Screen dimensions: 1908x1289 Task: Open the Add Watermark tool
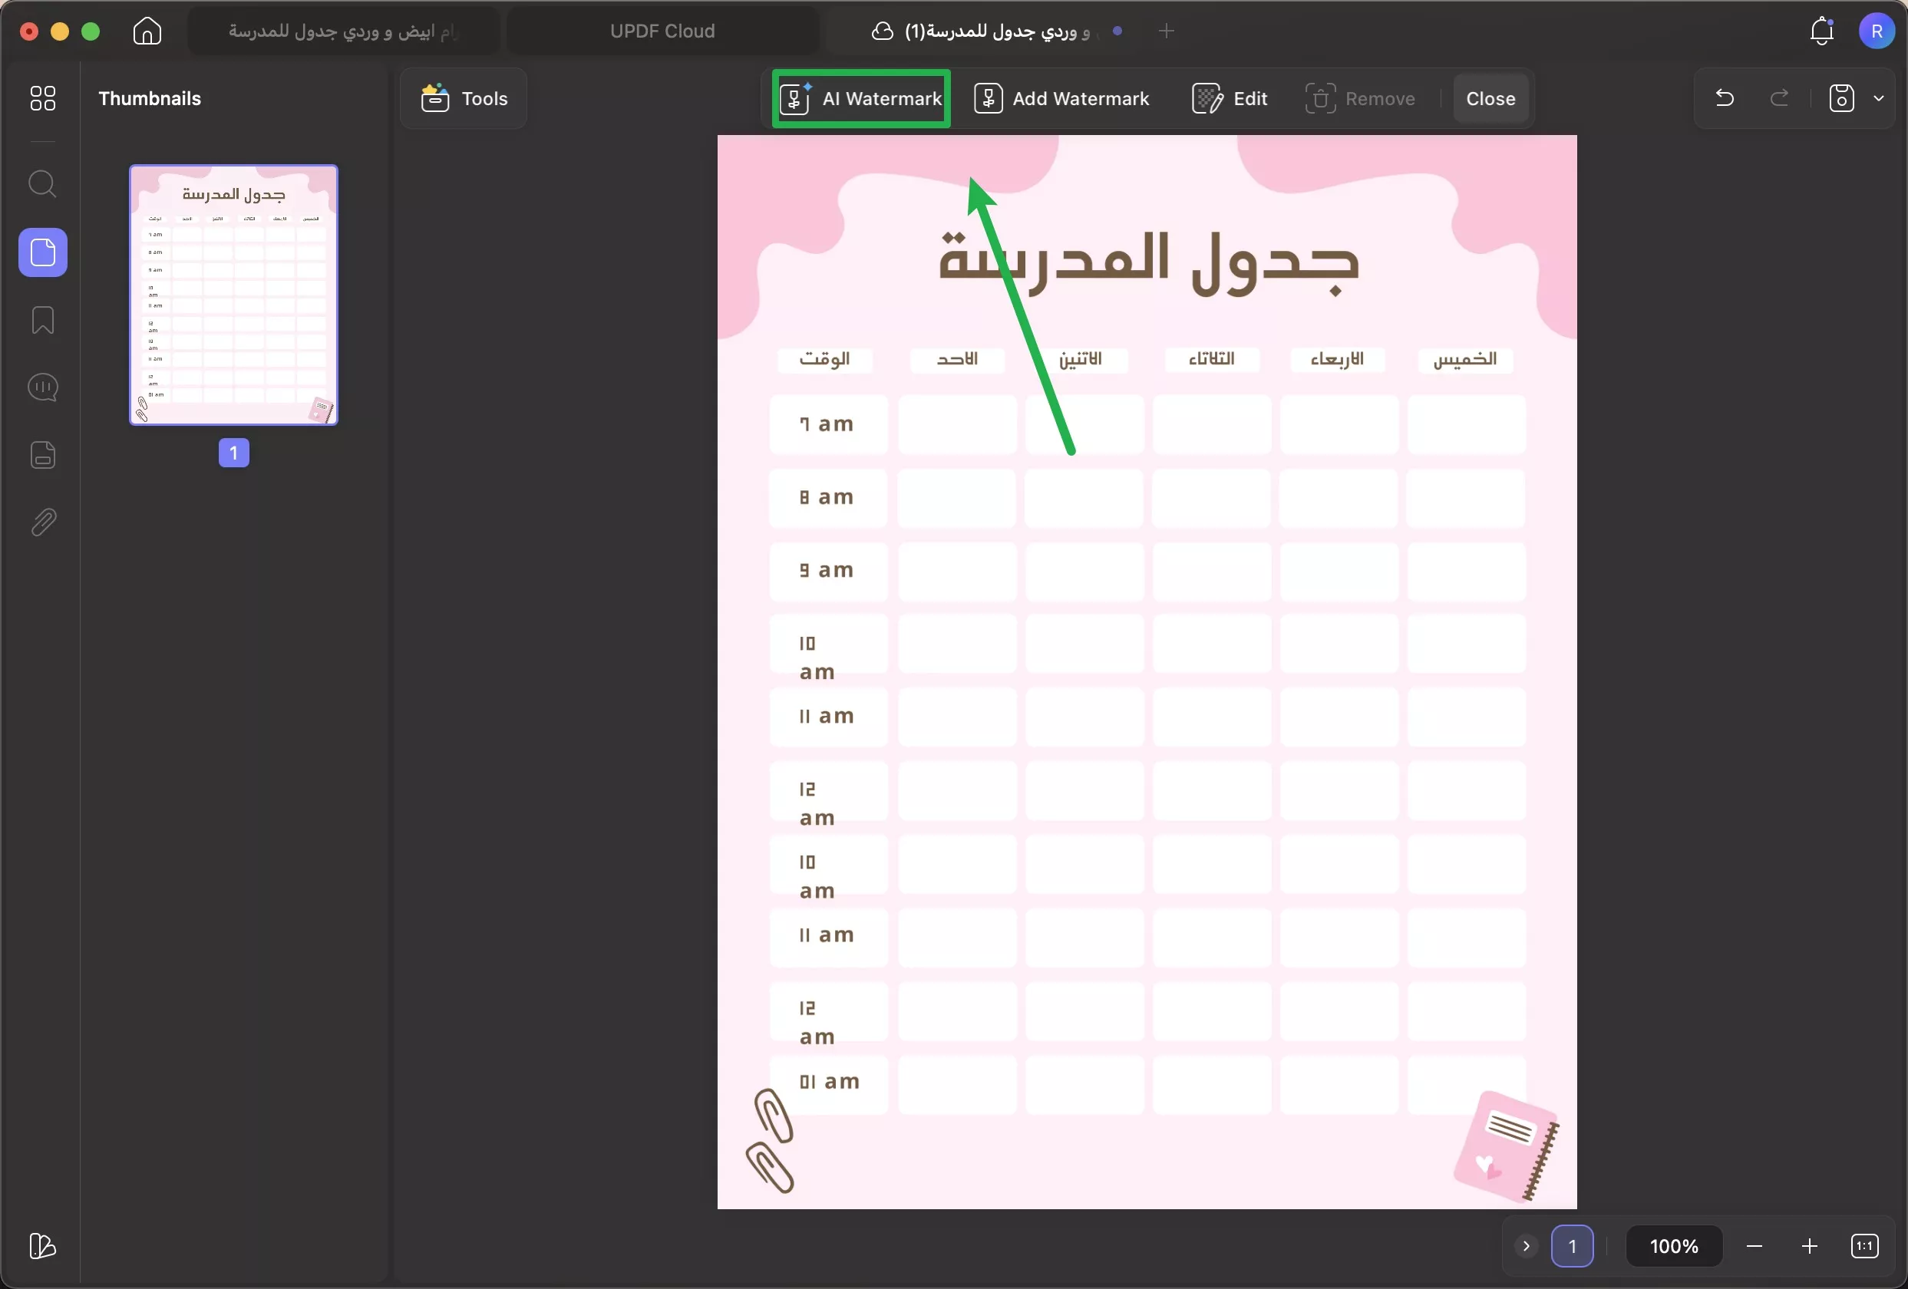1061,97
